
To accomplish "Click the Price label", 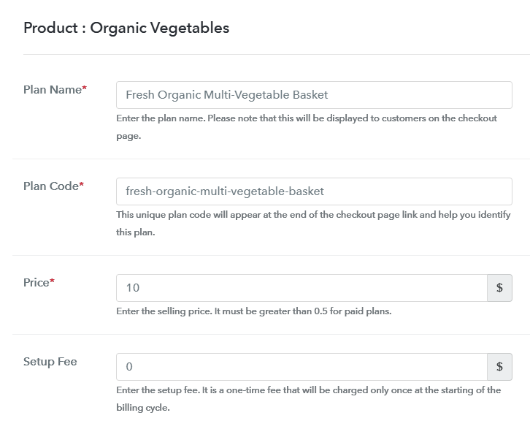I will click(35, 283).
